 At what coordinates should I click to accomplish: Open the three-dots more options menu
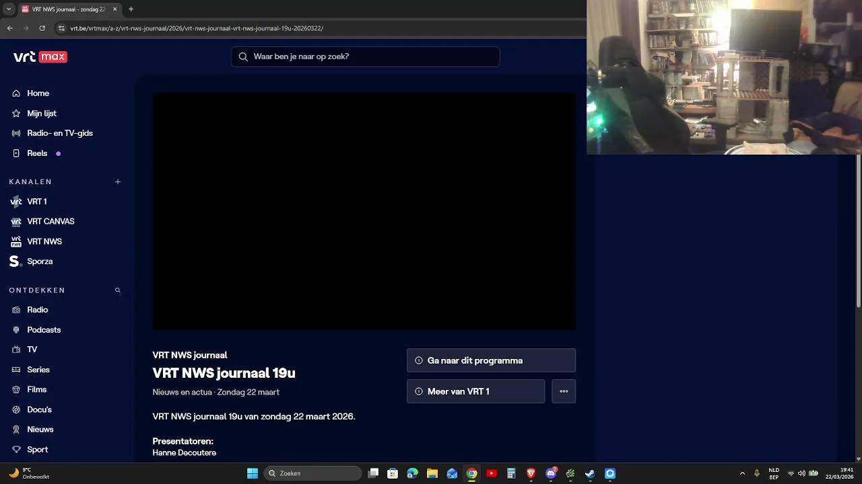(x=564, y=391)
